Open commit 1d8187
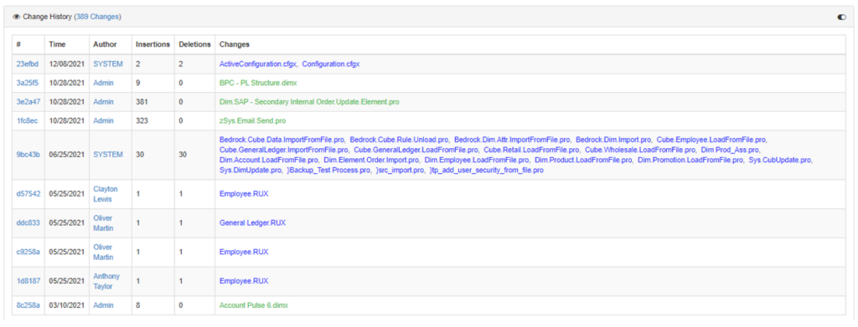The width and height of the screenshot is (858, 327). [x=28, y=281]
